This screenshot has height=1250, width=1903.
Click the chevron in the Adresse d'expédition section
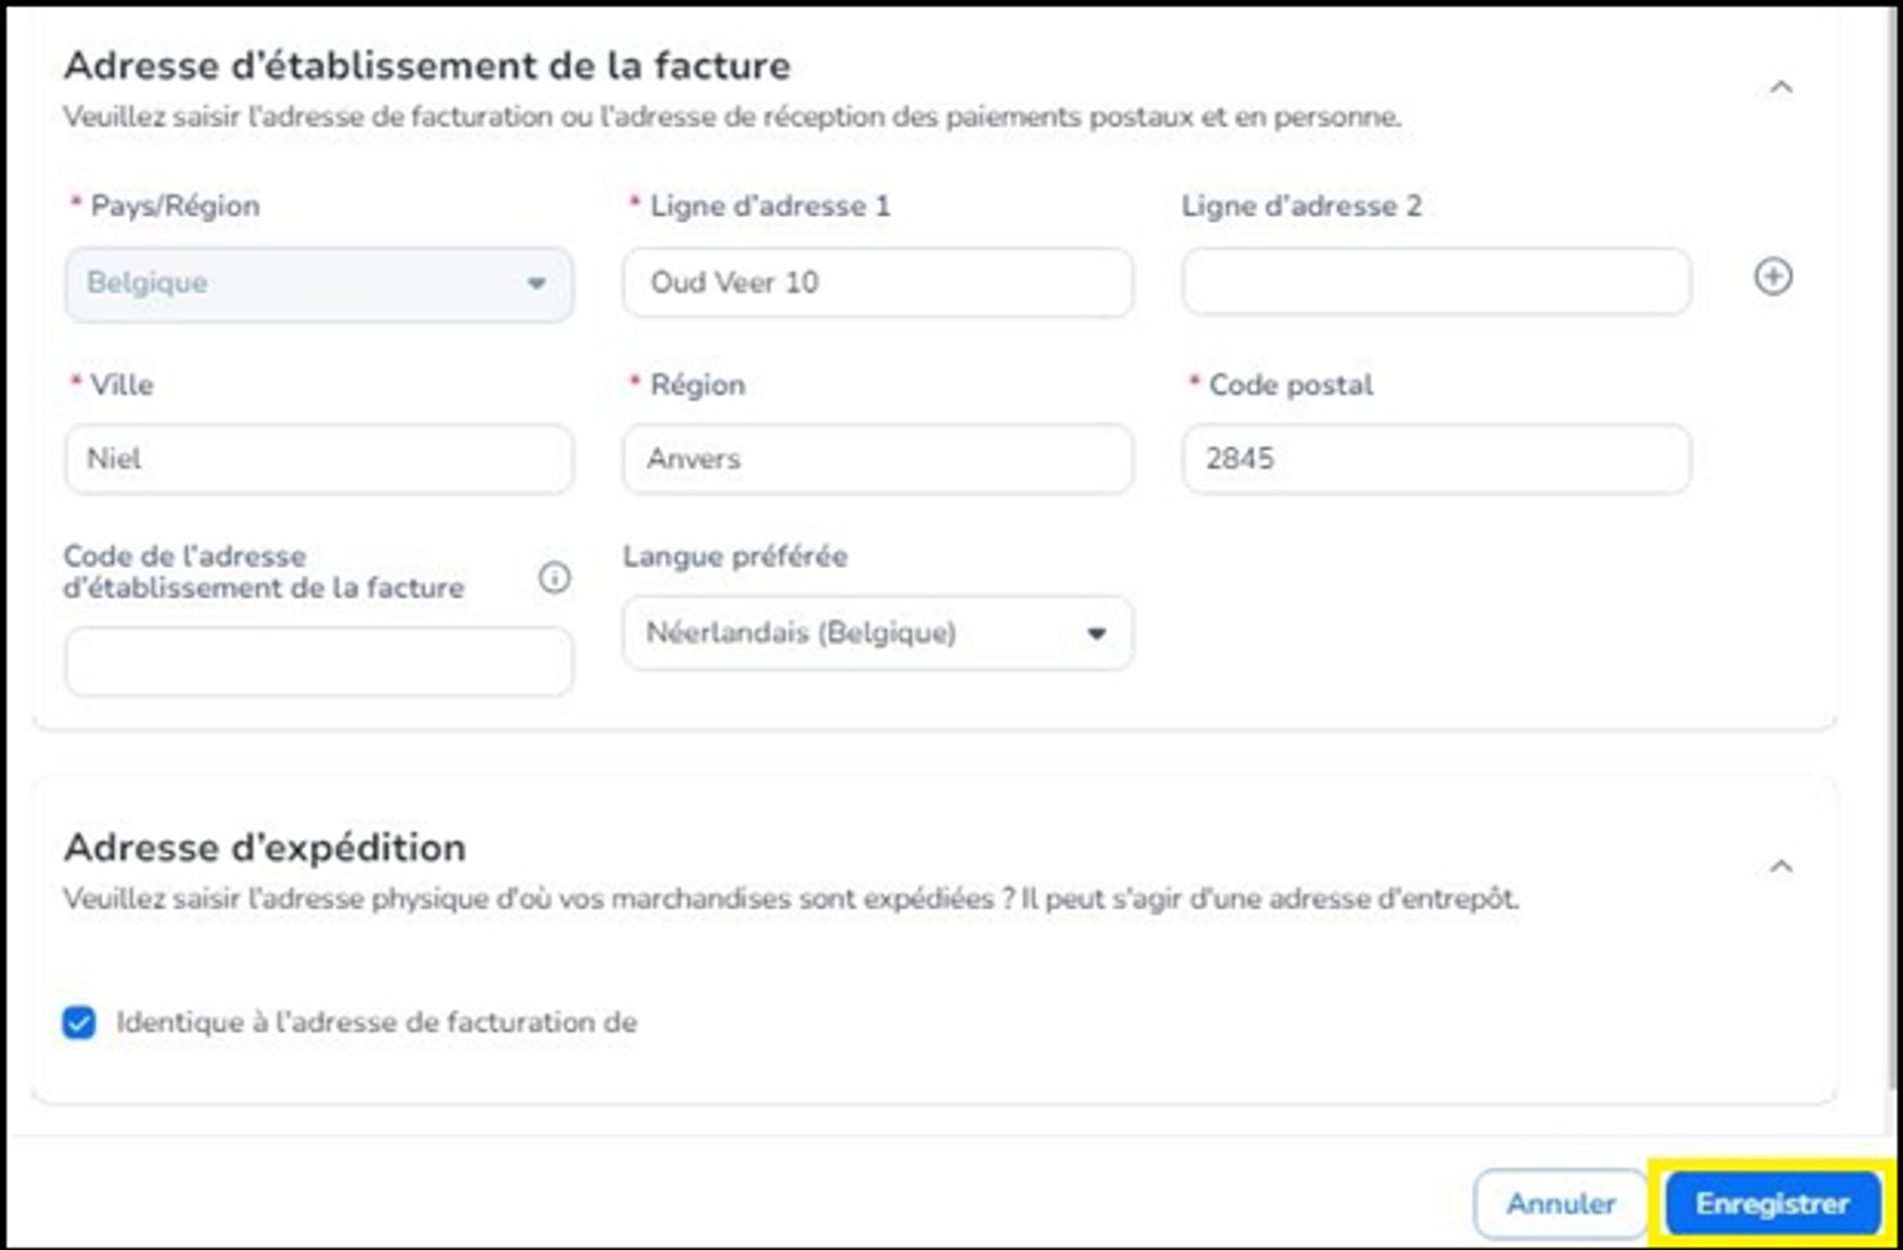(1781, 867)
